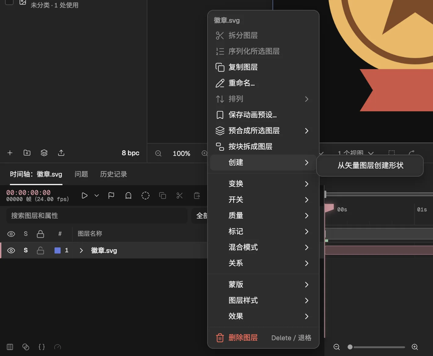The height and width of the screenshot is (356, 433).
Task: Toggle solo S on 徽章.svg layer
Action: (x=26, y=250)
